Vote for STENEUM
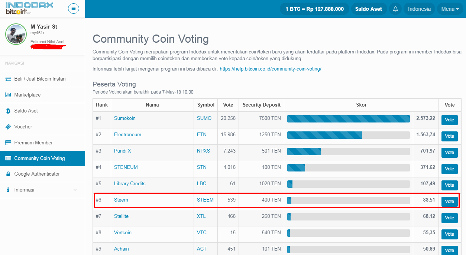 click(449, 169)
